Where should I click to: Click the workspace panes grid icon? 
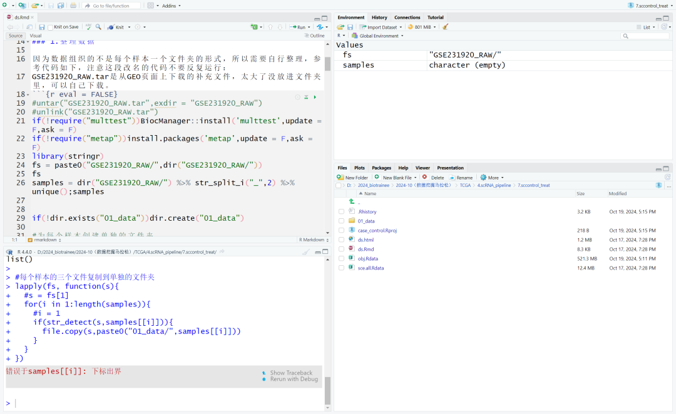[x=150, y=6]
